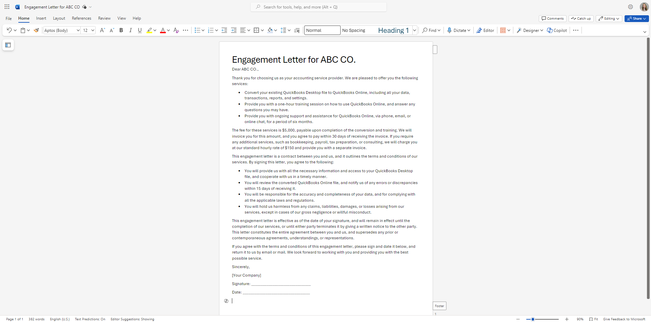Increase the indent of the paragraph
This screenshot has width=651, height=322.
[234, 30]
